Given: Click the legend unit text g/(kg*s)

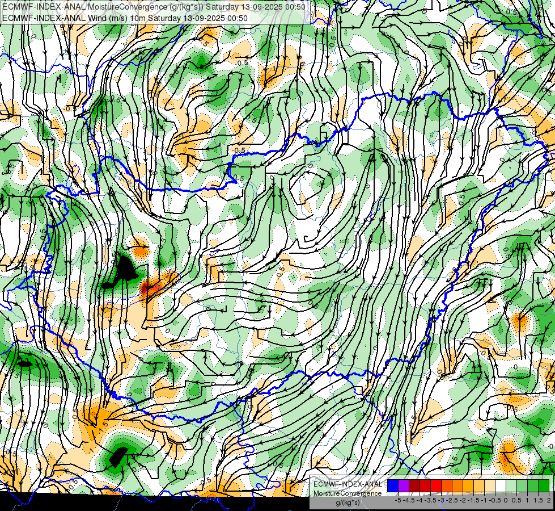Looking at the screenshot, I should 348,503.
